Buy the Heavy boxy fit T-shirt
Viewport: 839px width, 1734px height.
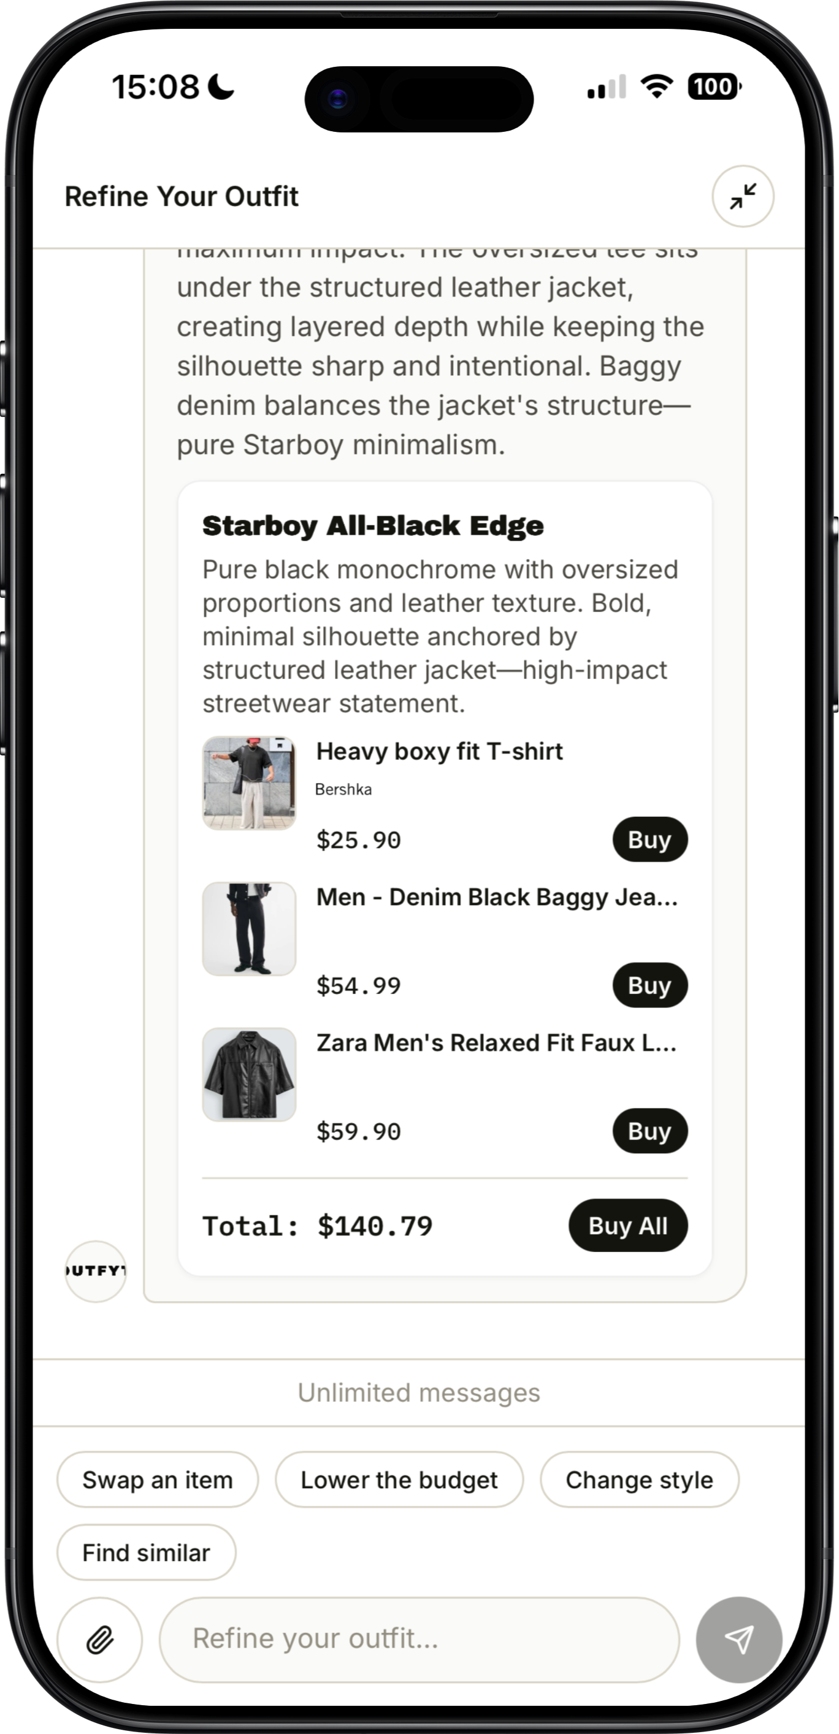[649, 839]
